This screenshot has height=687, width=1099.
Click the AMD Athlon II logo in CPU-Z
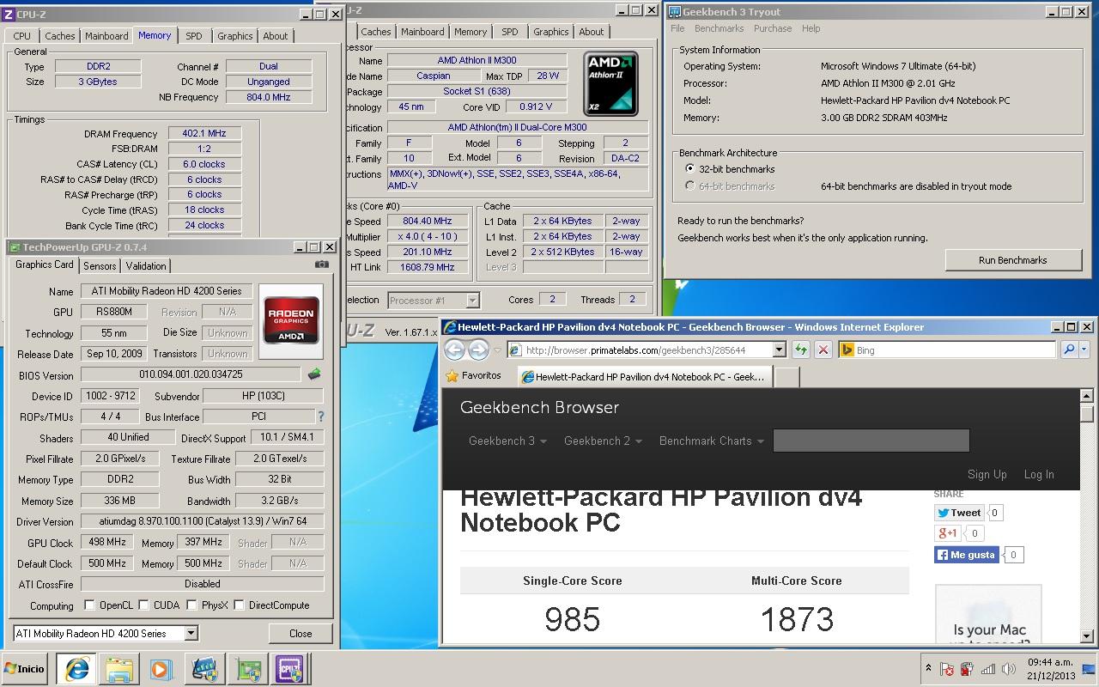tap(610, 83)
